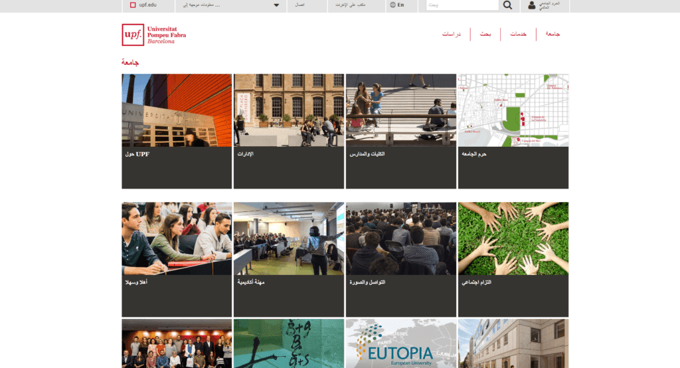Open the 'الكليات والمدارس' tile
Image resolution: width=680 pixels, height=368 pixels.
pos(400,130)
